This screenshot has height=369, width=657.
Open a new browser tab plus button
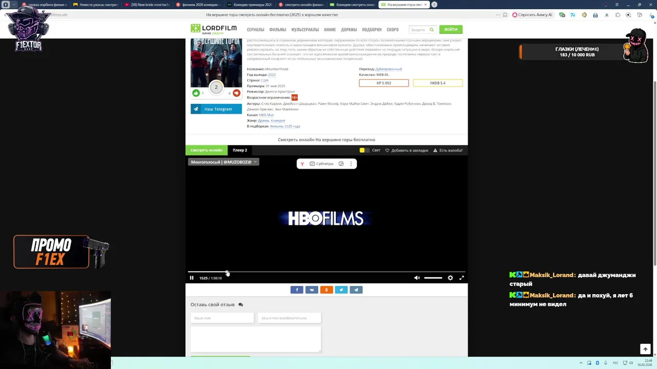tap(434, 5)
